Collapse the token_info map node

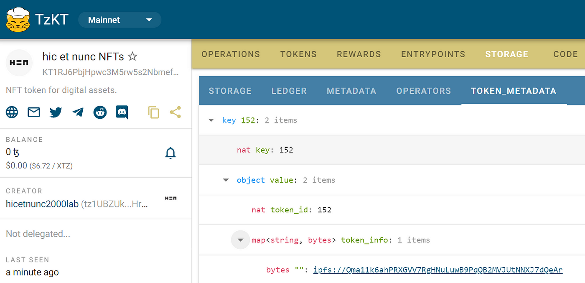pos(240,240)
